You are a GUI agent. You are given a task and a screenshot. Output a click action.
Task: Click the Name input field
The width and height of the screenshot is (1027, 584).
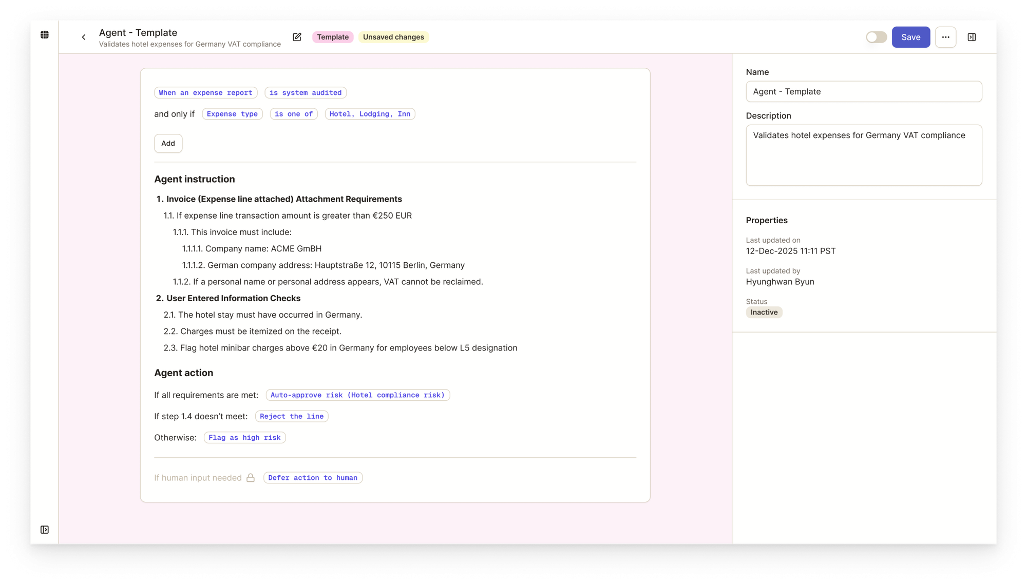pos(864,91)
